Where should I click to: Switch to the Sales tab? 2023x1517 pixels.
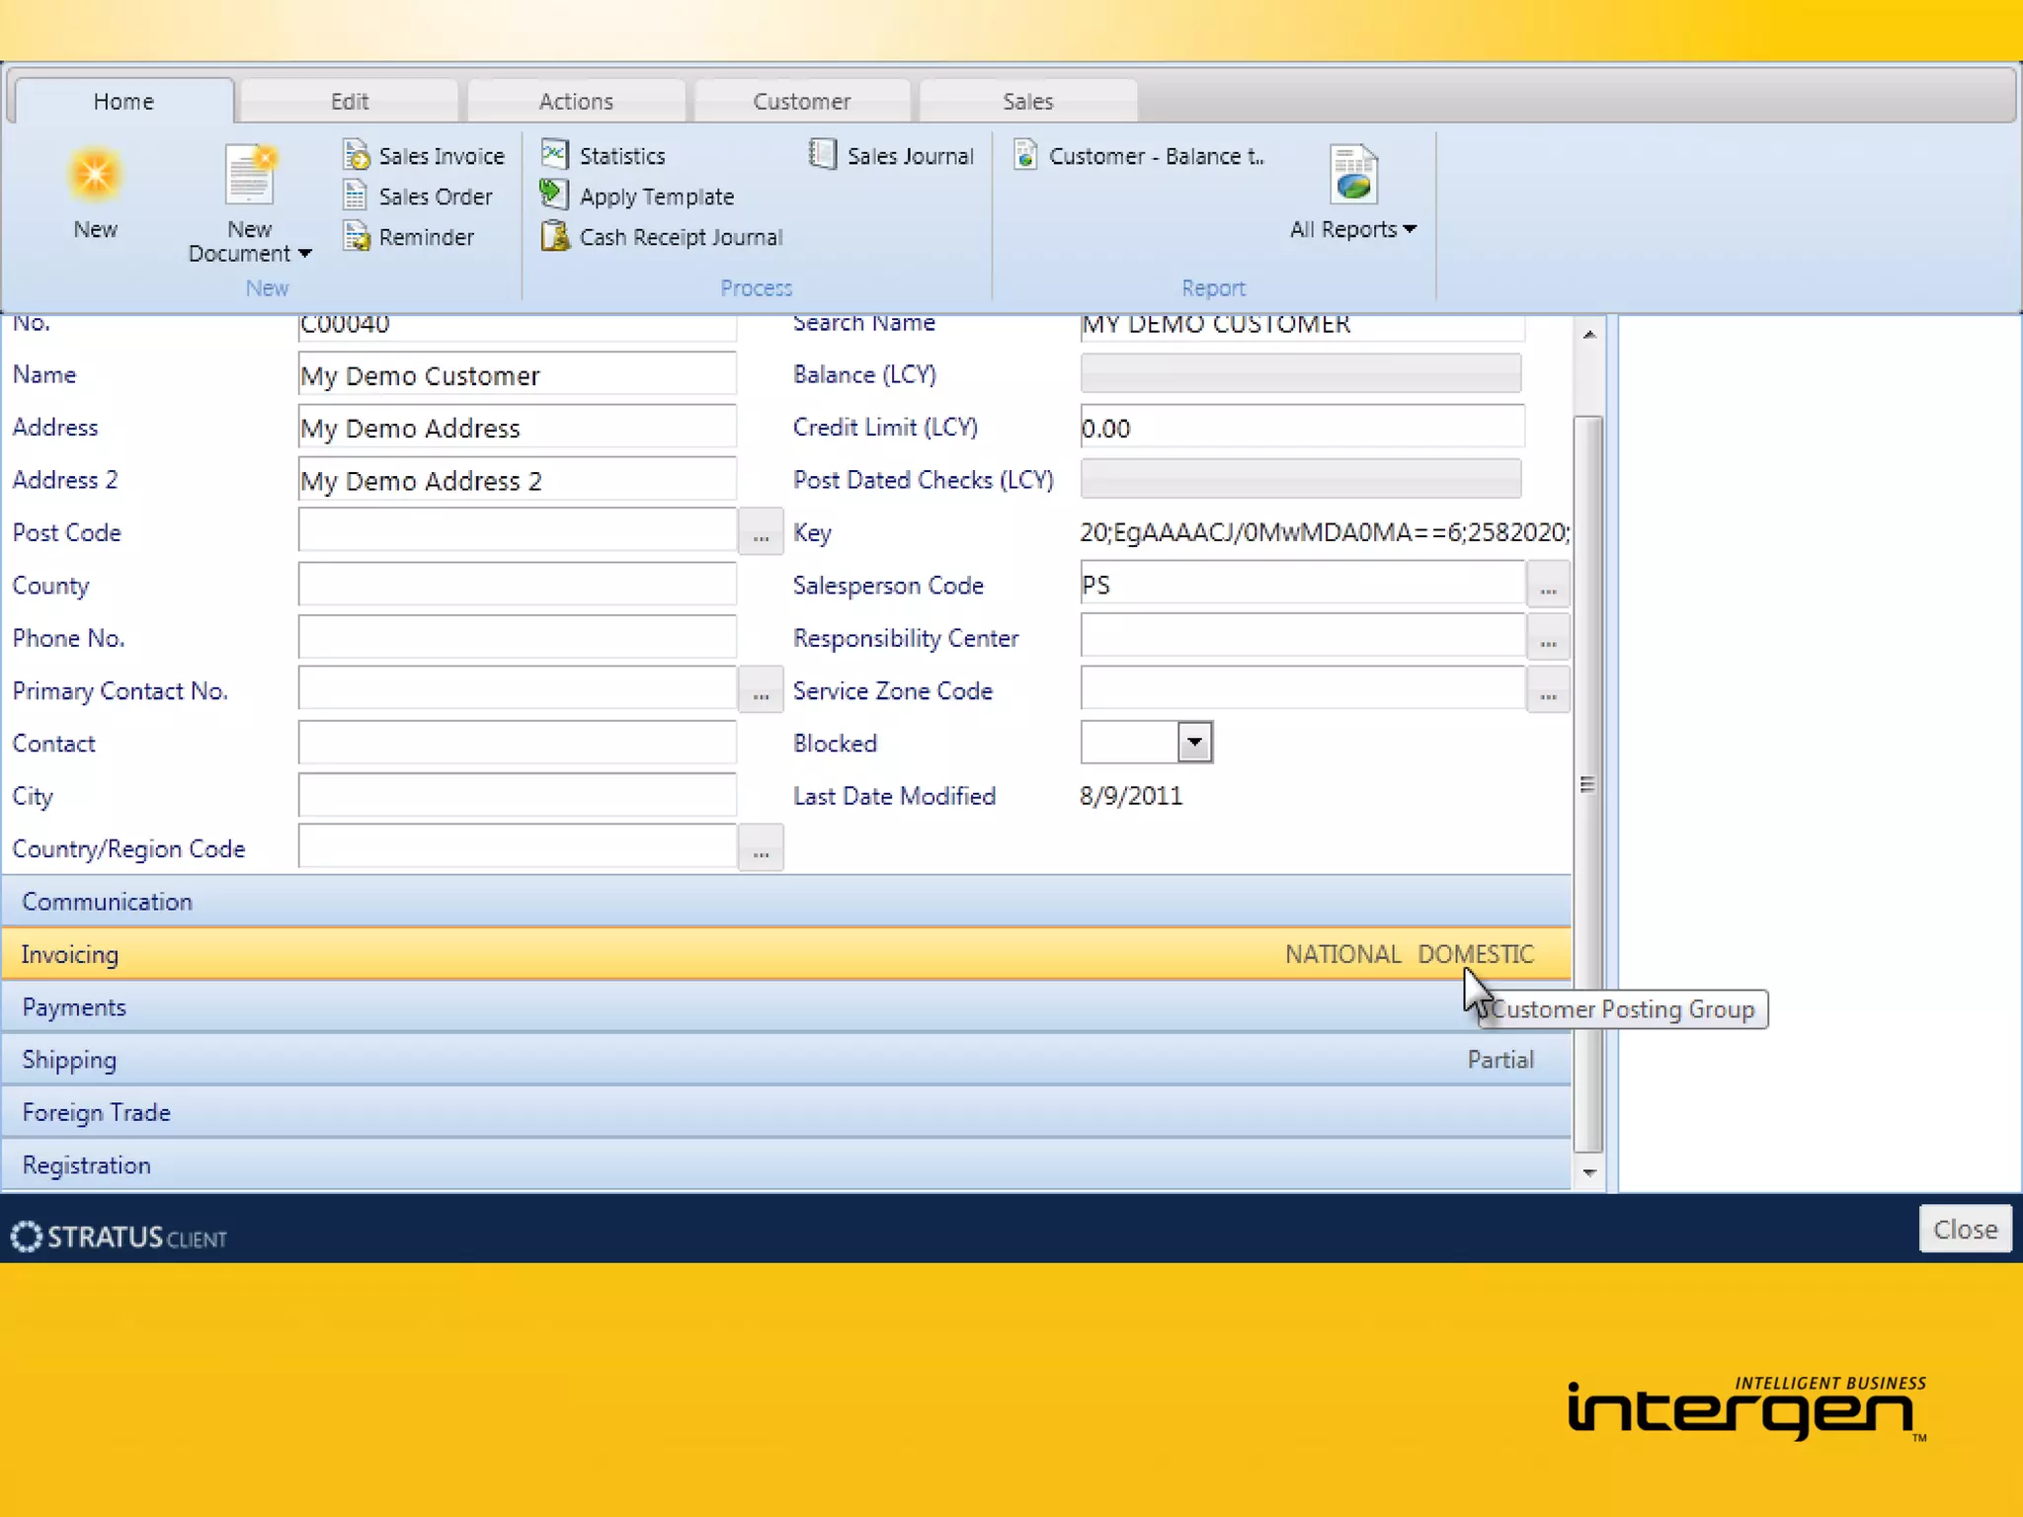(x=1028, y=101)
